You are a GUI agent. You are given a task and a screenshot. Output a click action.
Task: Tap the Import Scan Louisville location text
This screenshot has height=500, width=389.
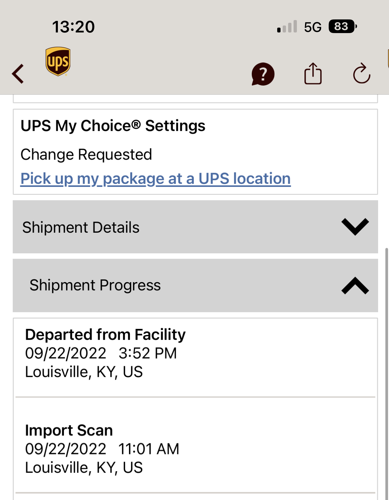84,468
